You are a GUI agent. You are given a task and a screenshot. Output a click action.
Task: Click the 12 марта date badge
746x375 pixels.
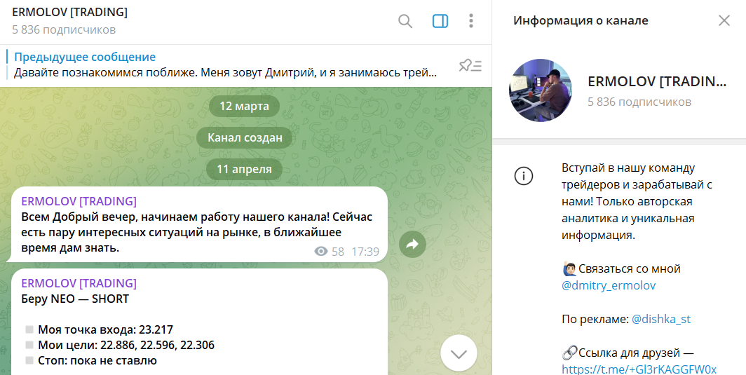tap(244, 106)
